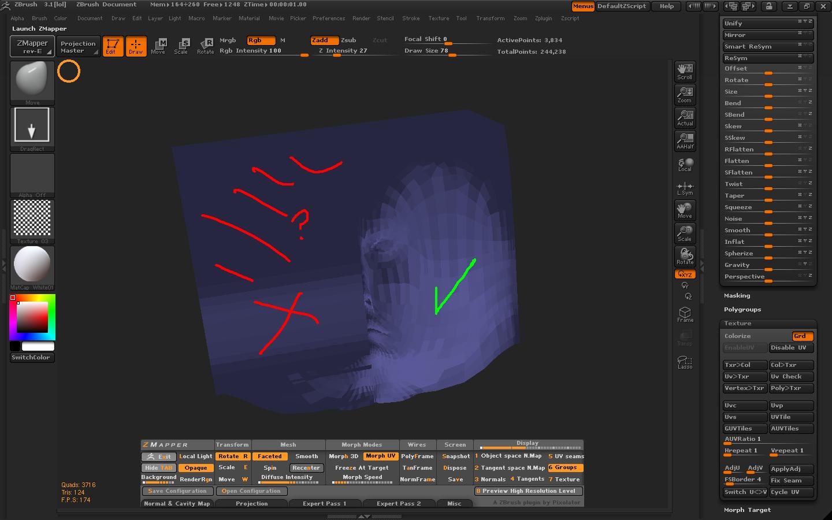The height and width of the screenshot is (520, 832).
Task: Switch to Normal & Cavity Map tab
Action: pos(177,503)
